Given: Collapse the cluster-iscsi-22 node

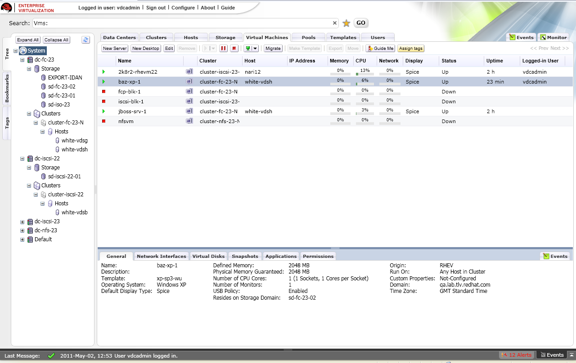Looking at the screenshot, I should click(x=36, y=195).
